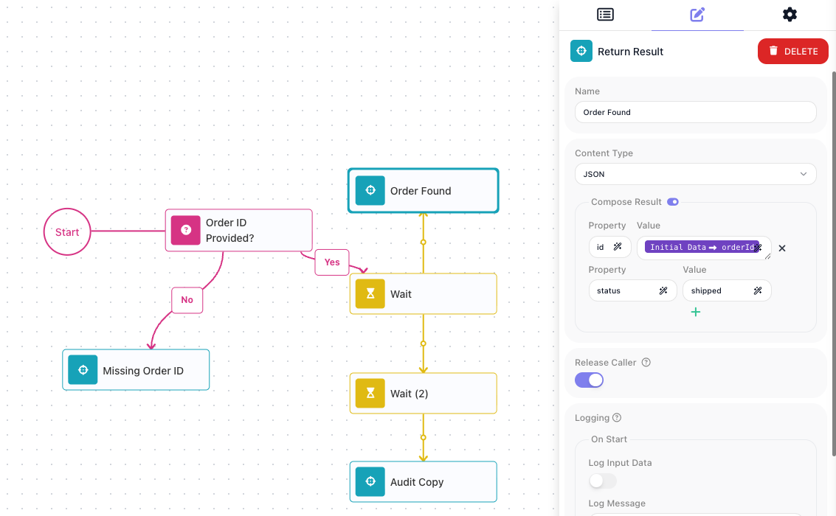Click the Log Message label
This screenshot has width=836, height=516.
617,503
